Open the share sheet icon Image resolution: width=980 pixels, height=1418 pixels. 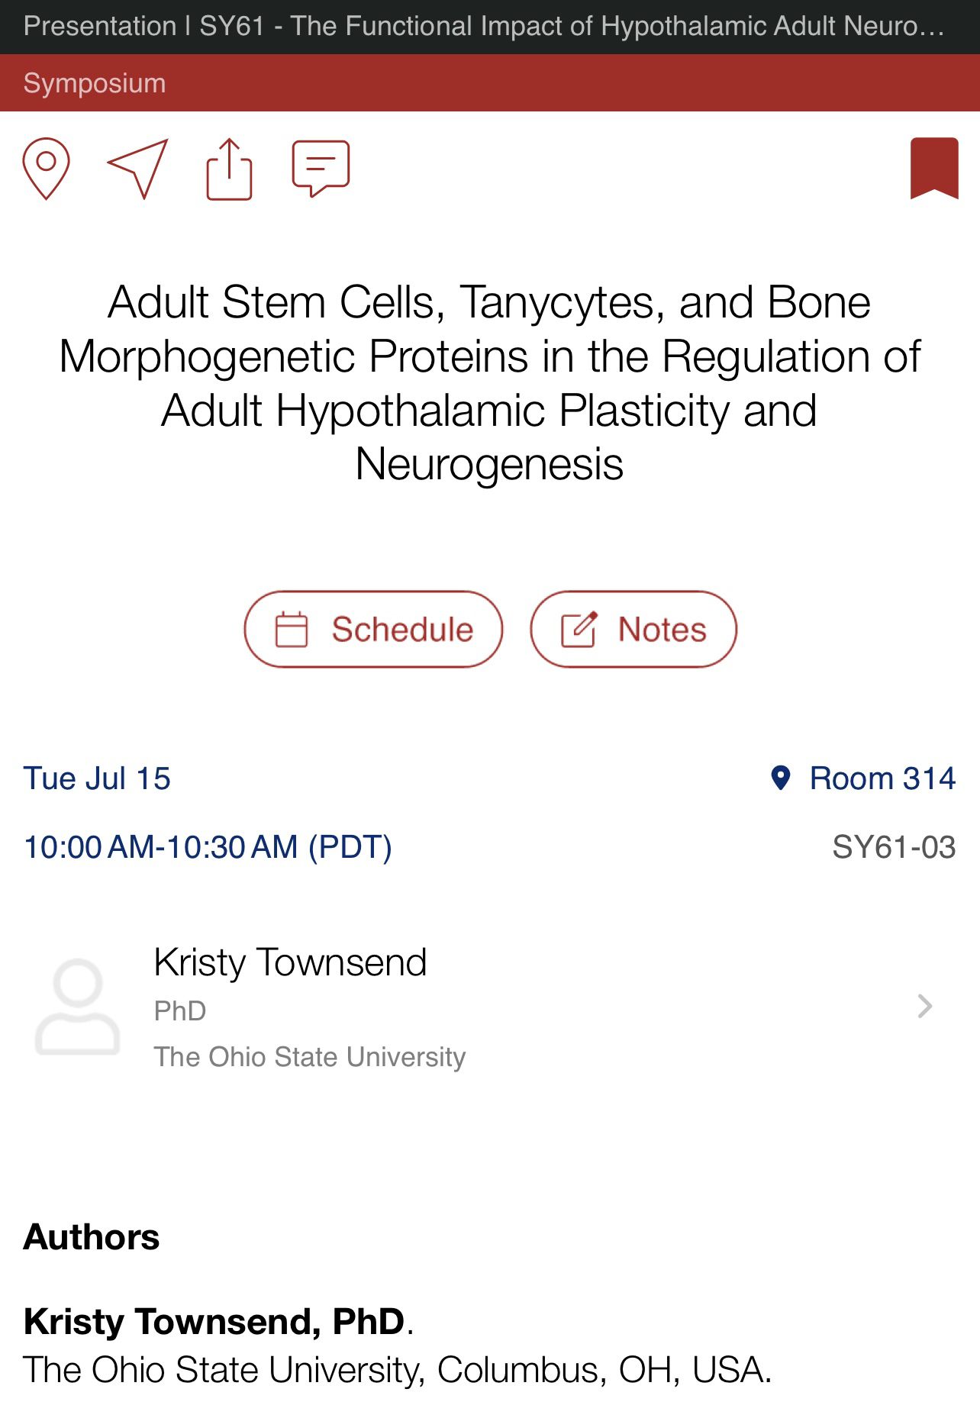click(x=229, y=169)
